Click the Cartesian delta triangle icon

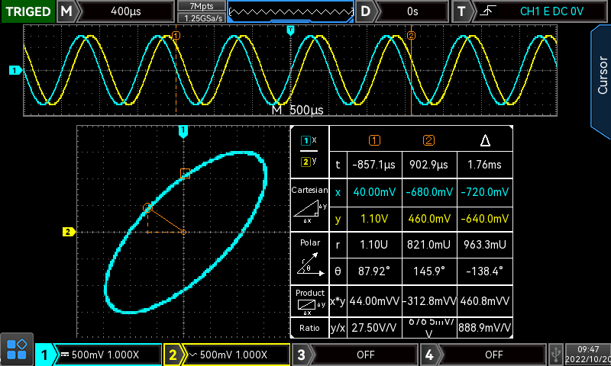click(310, 212)
